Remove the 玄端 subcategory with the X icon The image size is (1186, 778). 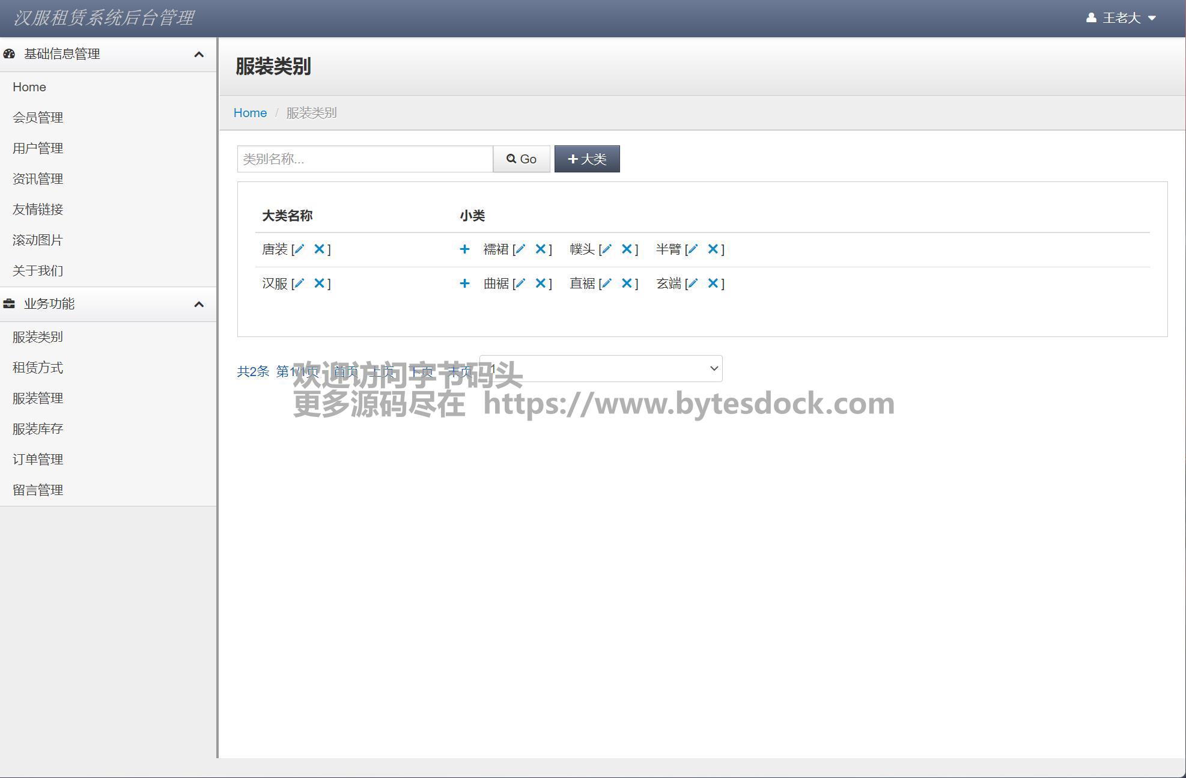(713, 284)
